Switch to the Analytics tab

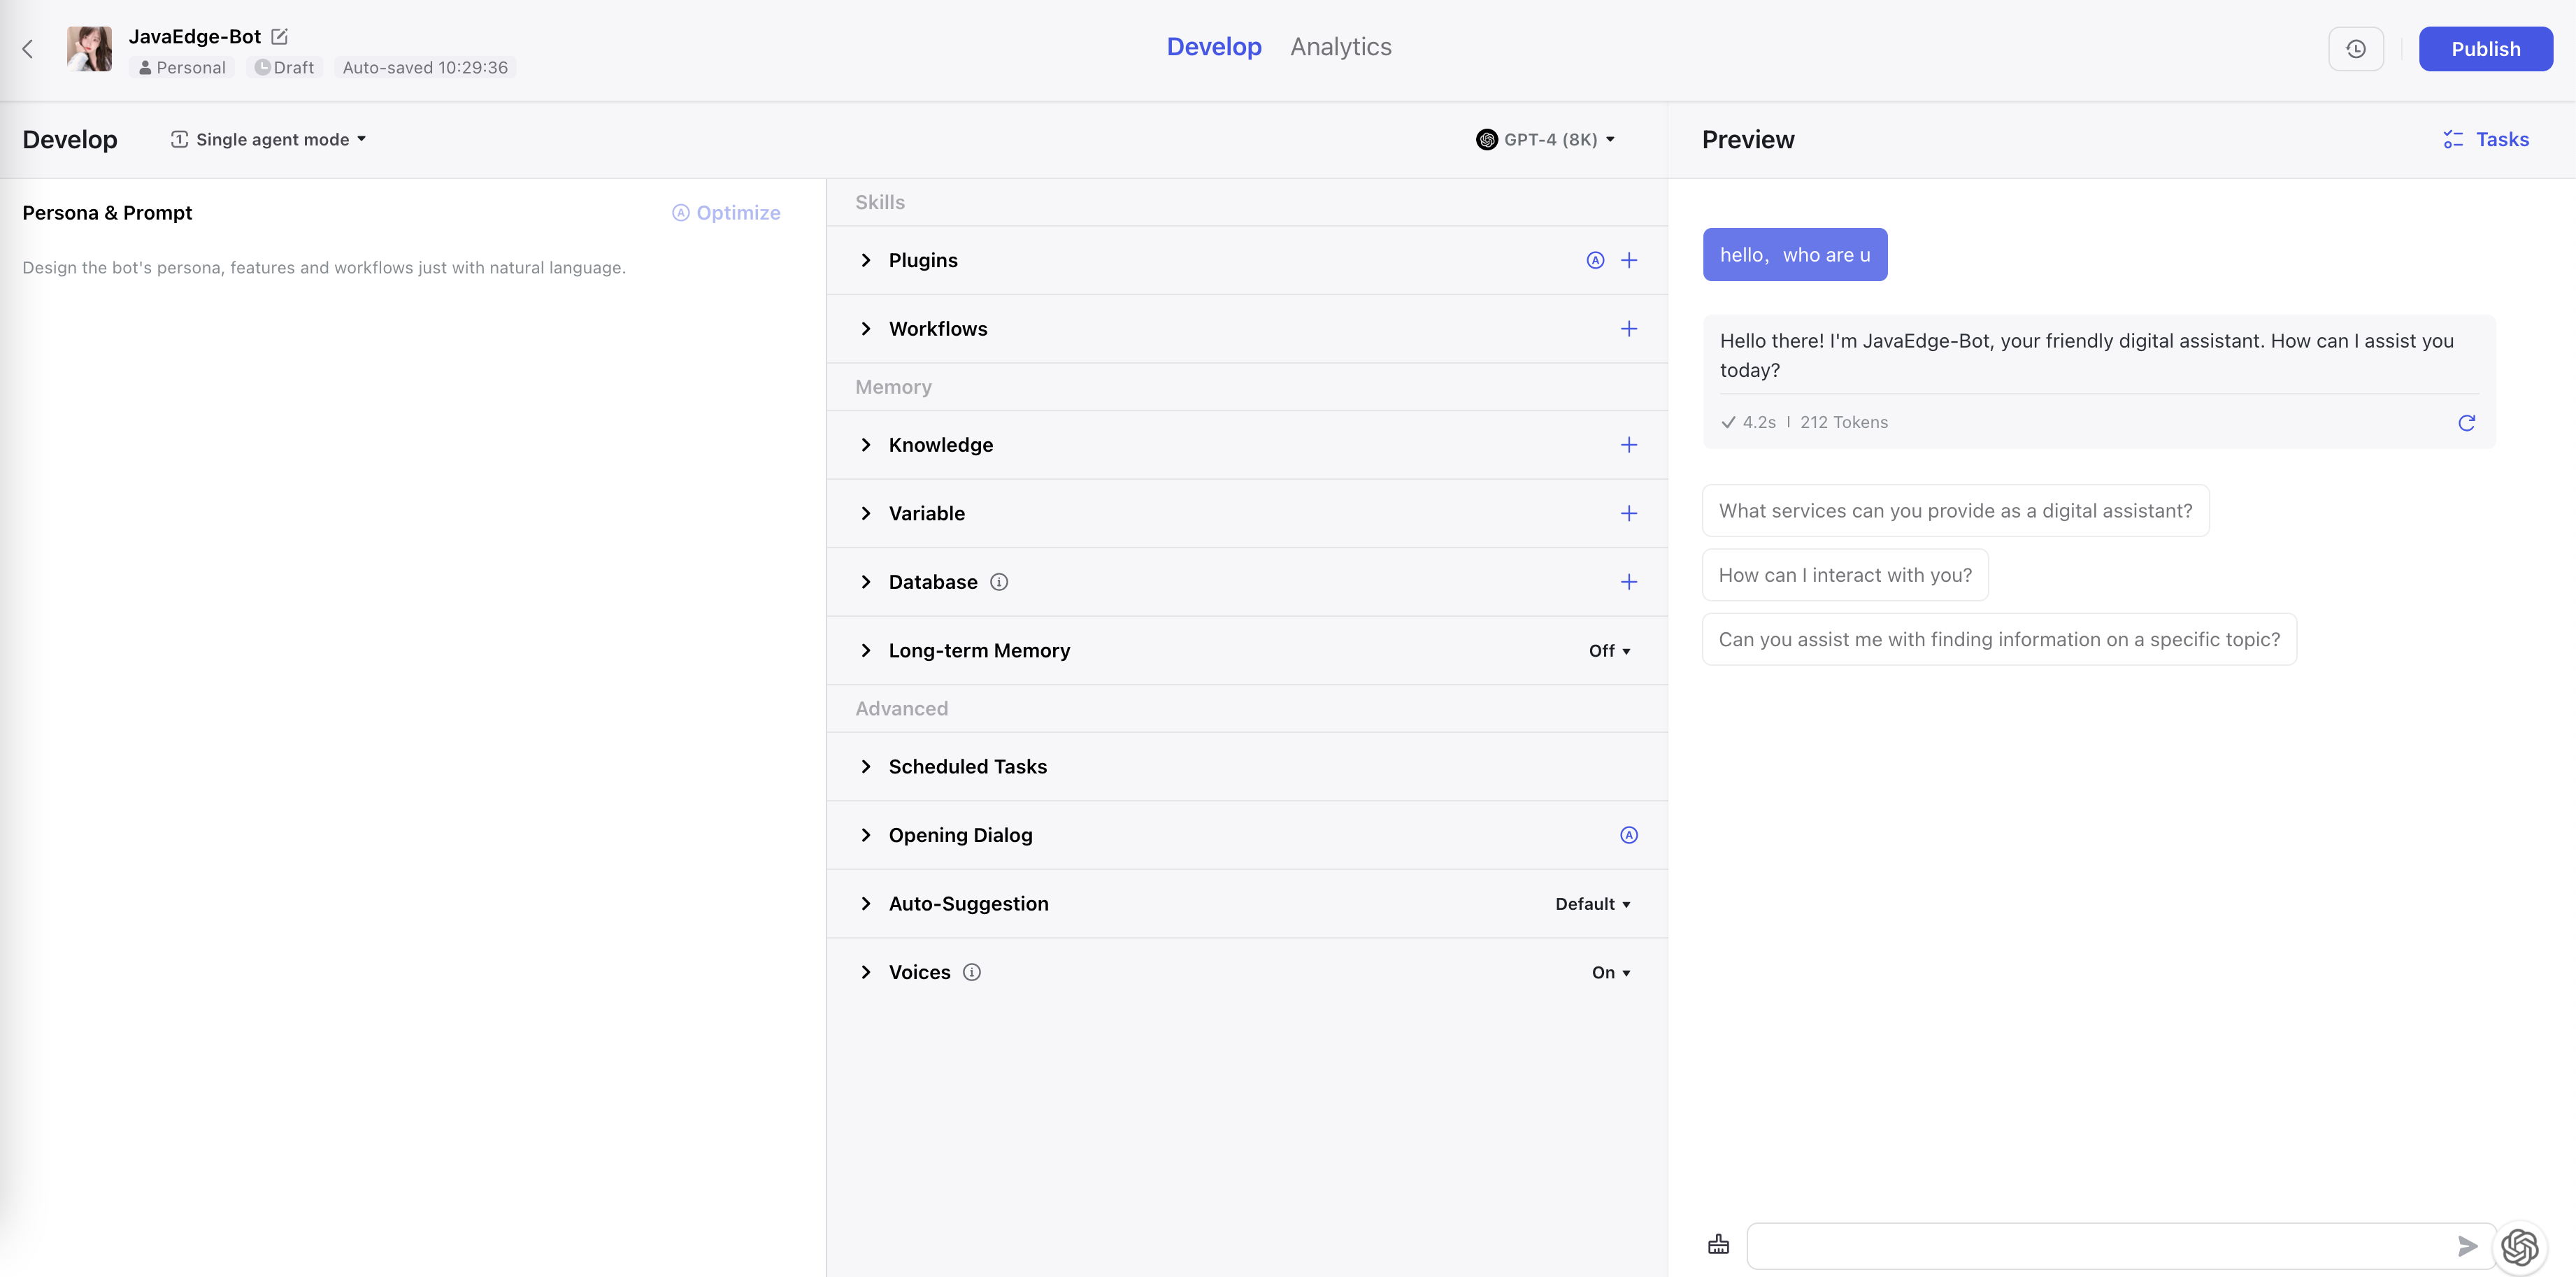(x=1340, y=47)
